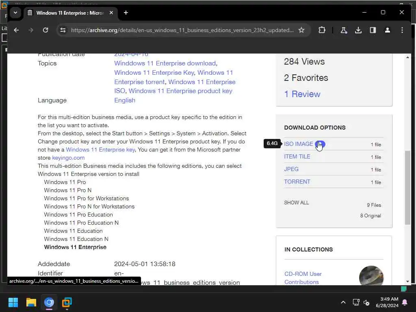Screen dimensions: 416x312
Task: Download the JPEG option
Action: [x=291, y=169]
